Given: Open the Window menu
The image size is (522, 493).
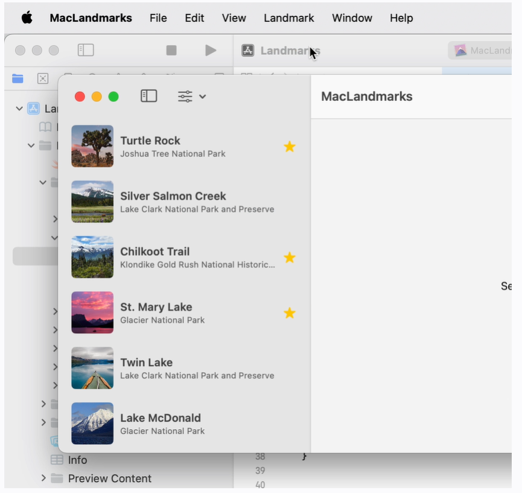Looking at the screenshot, I should coord(352,18).
